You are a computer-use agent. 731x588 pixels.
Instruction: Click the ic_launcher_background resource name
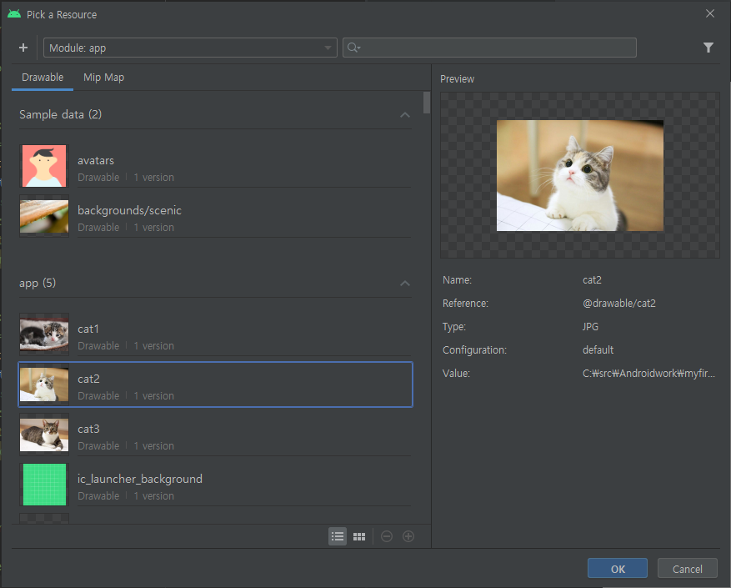click(140, 480)
